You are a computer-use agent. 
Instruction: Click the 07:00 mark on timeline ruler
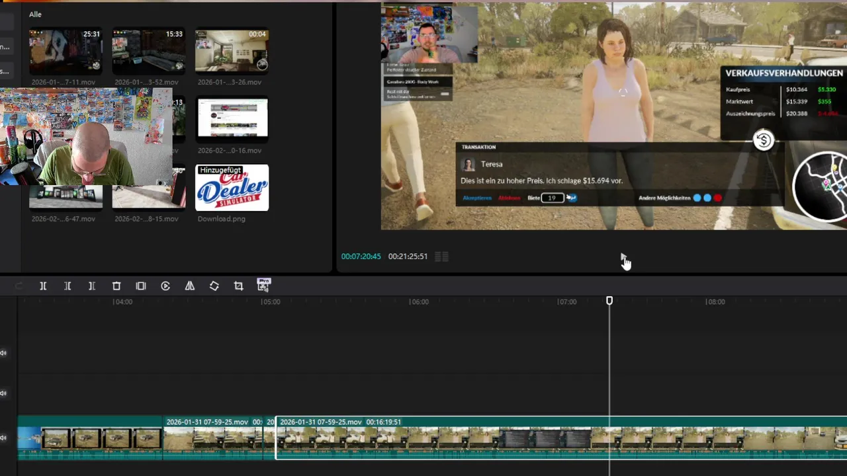(x=567, y=302)
